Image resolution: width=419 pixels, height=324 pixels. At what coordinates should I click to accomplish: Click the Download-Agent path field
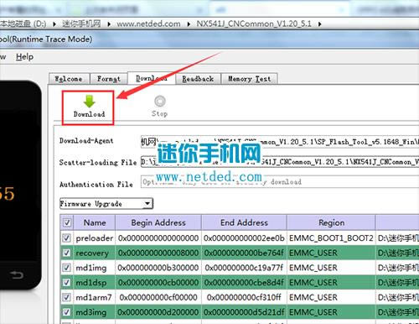pos(280,142)
